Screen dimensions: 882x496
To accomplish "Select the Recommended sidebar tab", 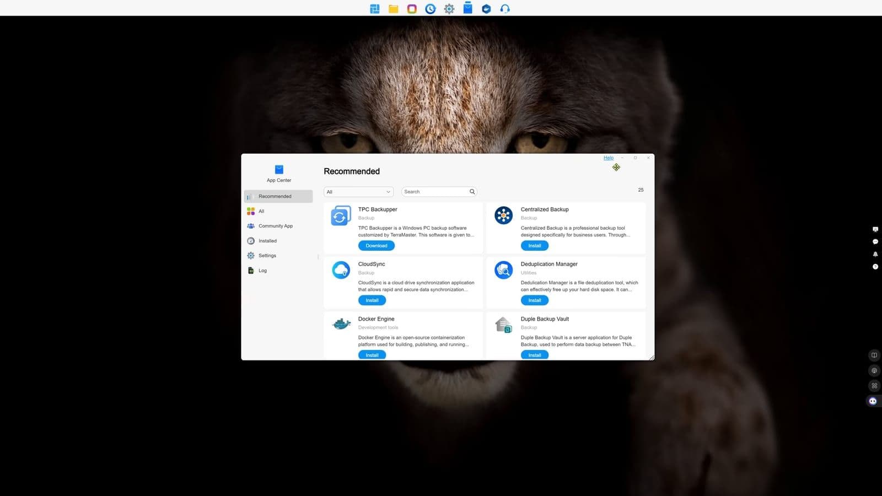I will 278,196.
